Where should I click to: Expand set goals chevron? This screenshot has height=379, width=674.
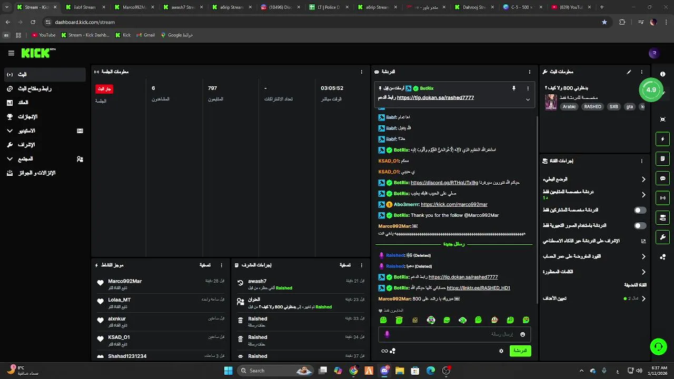click(x=643, y=298)
